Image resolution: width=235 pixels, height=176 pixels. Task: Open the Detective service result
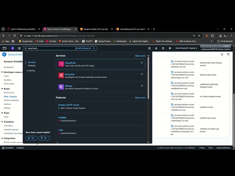pyautogui.click(x=101, y=76)
